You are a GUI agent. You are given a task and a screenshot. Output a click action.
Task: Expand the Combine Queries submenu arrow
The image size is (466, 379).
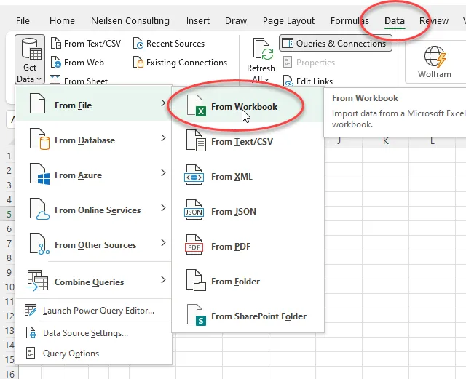pos(163,280)
